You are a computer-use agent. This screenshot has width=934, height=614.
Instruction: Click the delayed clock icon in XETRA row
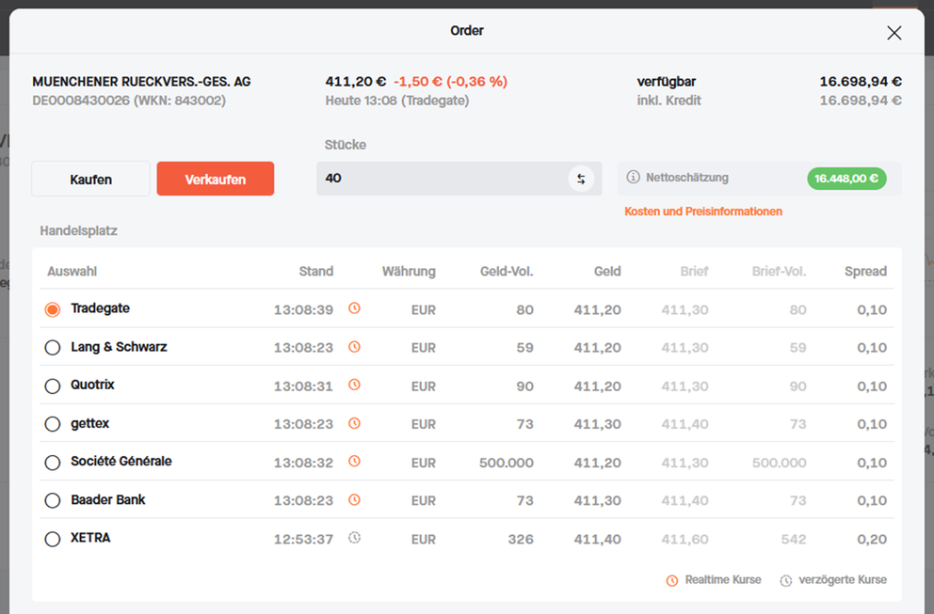click(x=354, y=539)
